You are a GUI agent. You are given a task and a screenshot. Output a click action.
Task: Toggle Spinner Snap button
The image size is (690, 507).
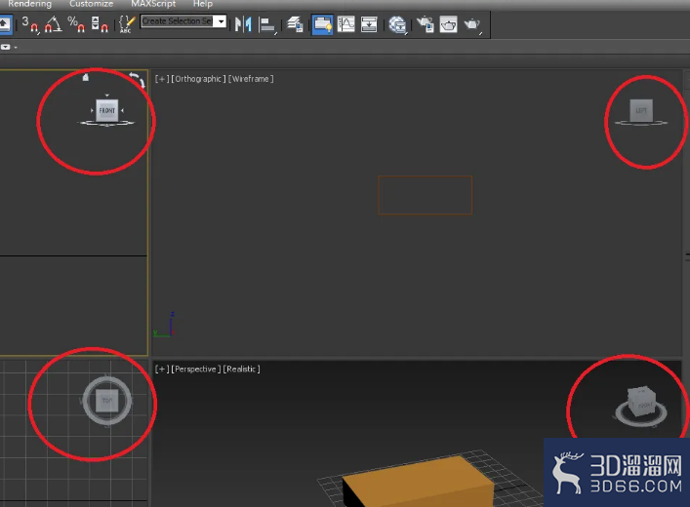click(x=100, y=24)
